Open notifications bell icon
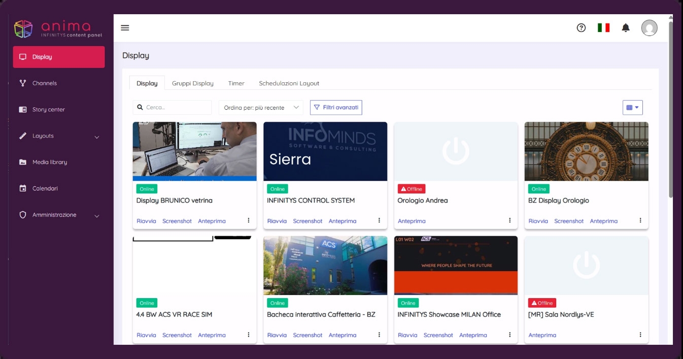Image resolution: width=683 pixels, height=359 pixels. click(626, 28)
